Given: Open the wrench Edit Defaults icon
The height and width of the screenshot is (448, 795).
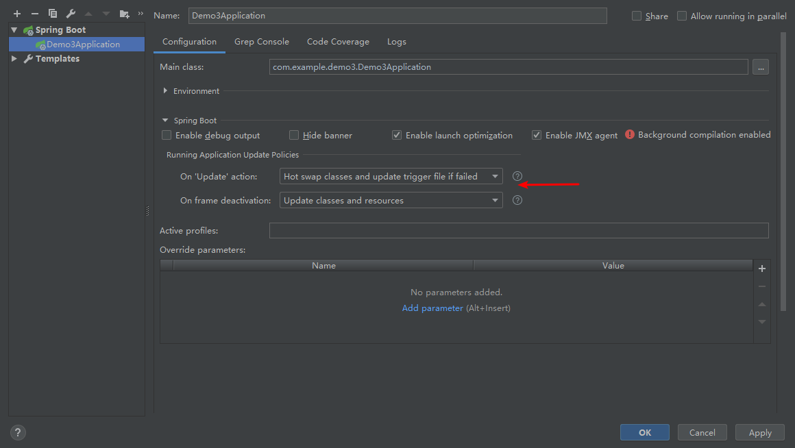Looking at the screenshot, I should [71, 14].
